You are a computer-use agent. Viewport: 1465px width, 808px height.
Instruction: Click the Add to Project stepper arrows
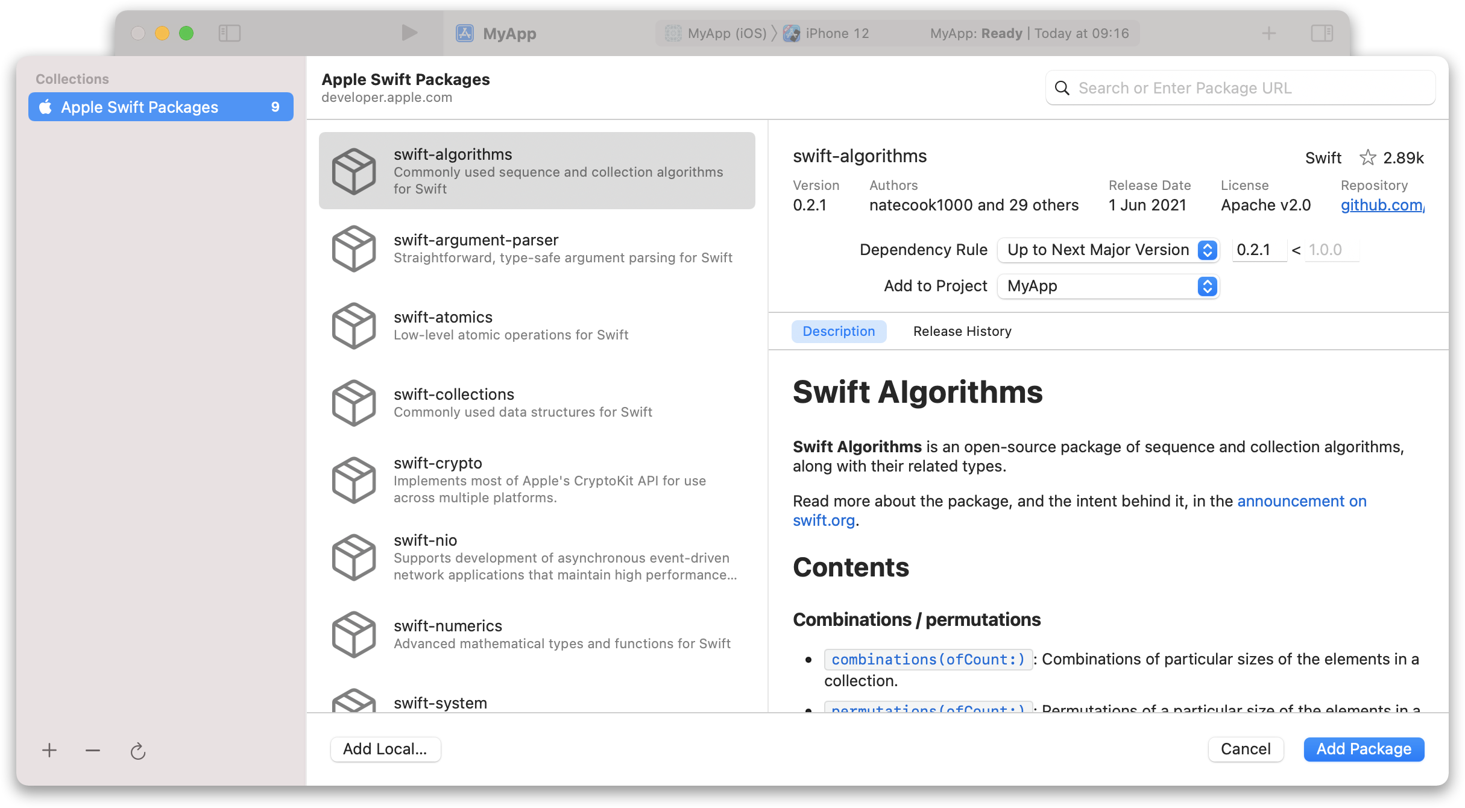[1207, 286]
